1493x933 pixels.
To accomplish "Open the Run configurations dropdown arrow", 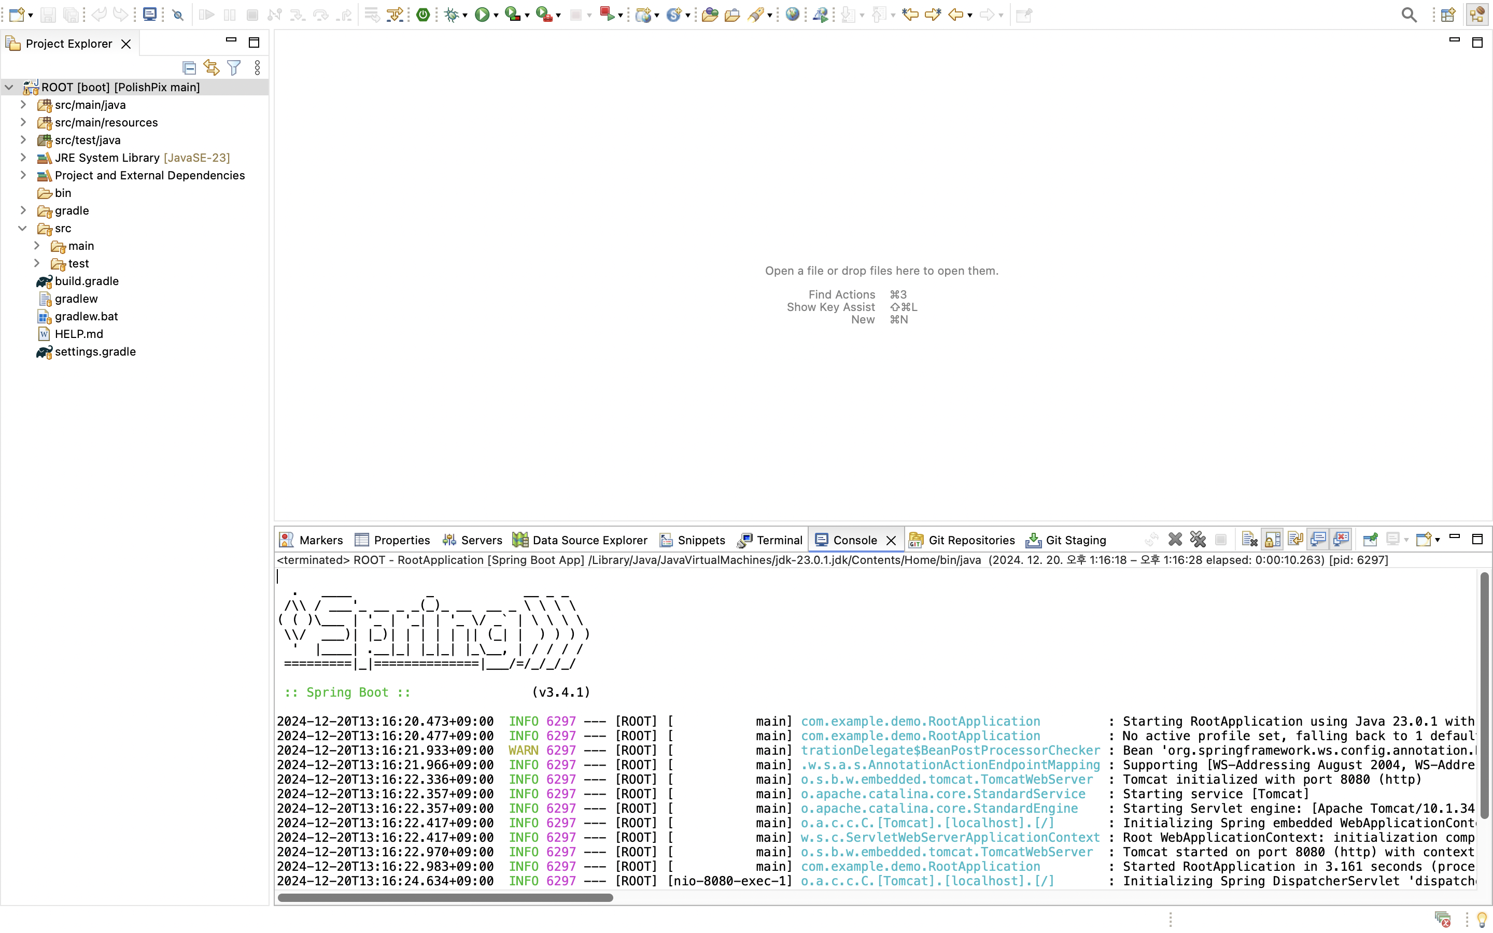I will pyautogui.click(x=496, y=16).
